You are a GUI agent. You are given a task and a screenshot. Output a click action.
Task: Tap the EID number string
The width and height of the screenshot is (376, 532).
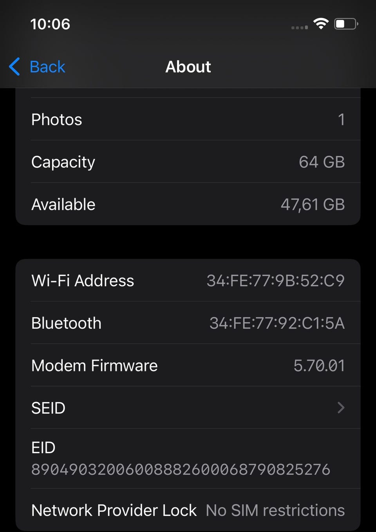pyautogui.click(x=181, y=469)
